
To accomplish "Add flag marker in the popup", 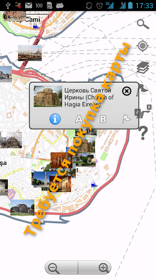I will tap(127, 119).
